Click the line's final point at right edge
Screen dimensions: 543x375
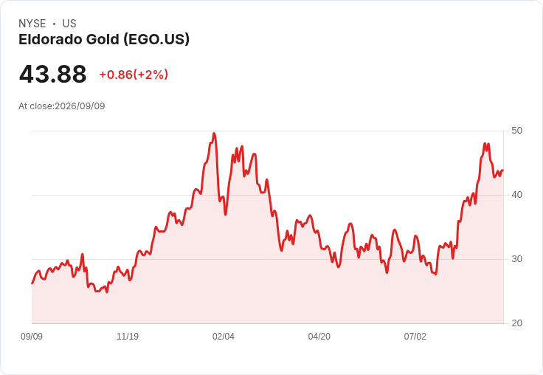tap(503, 171)
